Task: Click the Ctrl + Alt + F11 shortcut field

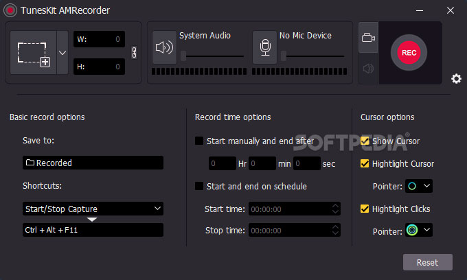Action: point(93,230)
